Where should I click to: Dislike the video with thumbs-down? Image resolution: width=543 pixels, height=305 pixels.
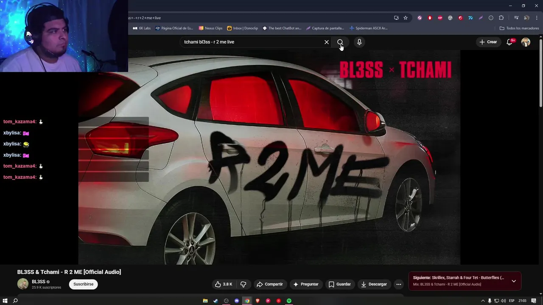244,284
